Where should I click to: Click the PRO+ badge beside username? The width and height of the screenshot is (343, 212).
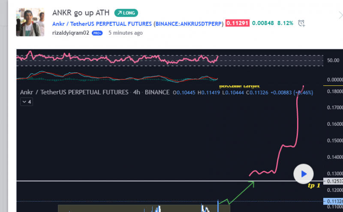pos(97,33)
